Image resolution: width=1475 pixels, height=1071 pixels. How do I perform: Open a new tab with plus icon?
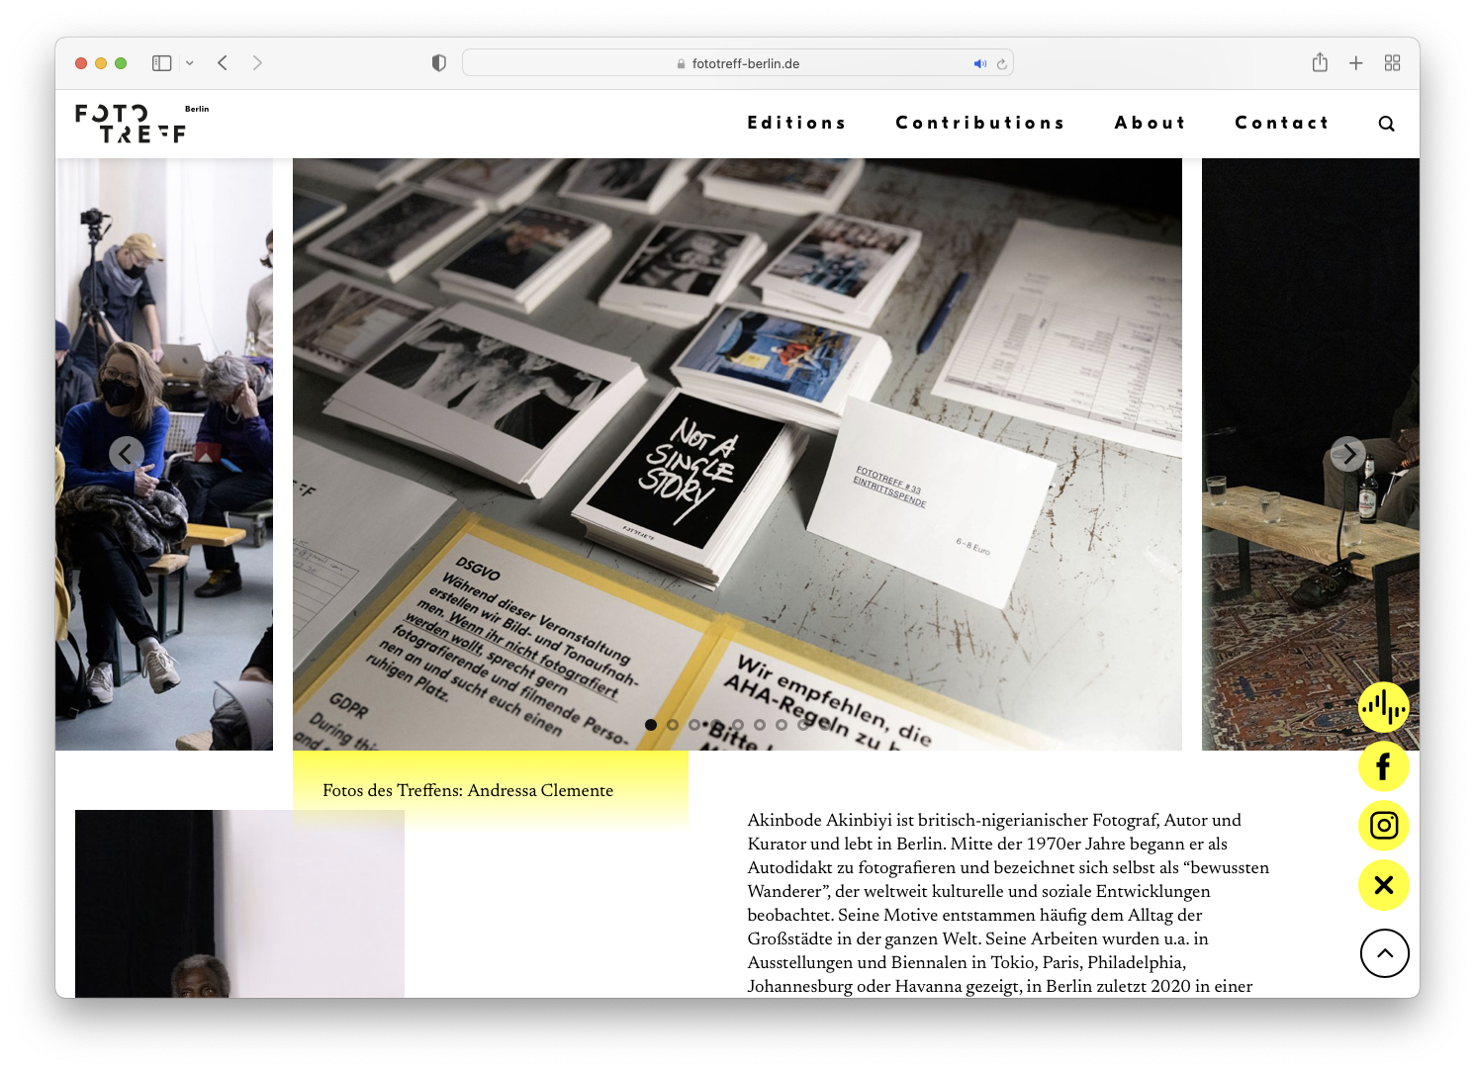(1356, 63)
